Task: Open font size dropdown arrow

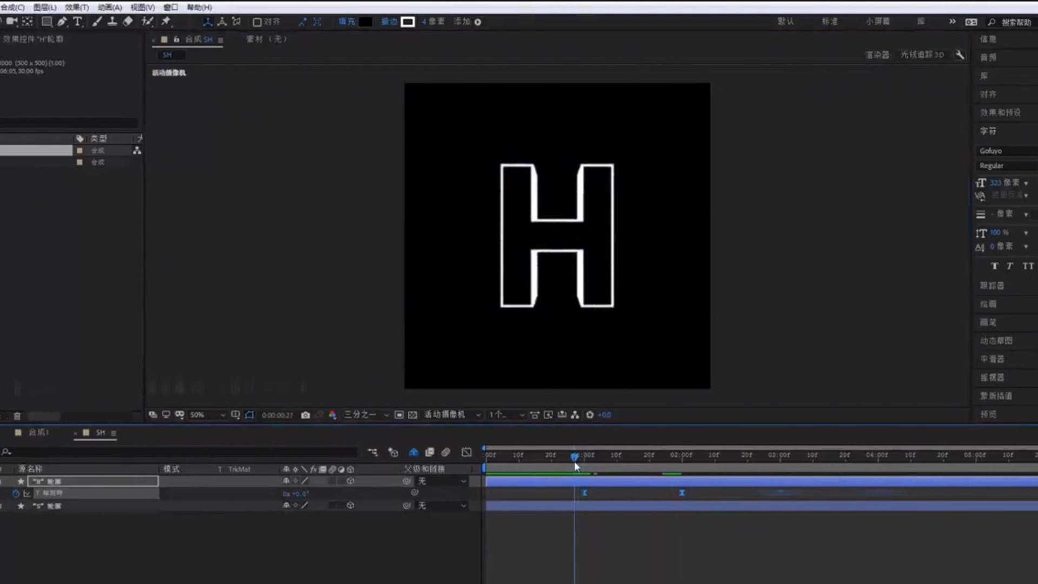Action: click(1026, 183)
